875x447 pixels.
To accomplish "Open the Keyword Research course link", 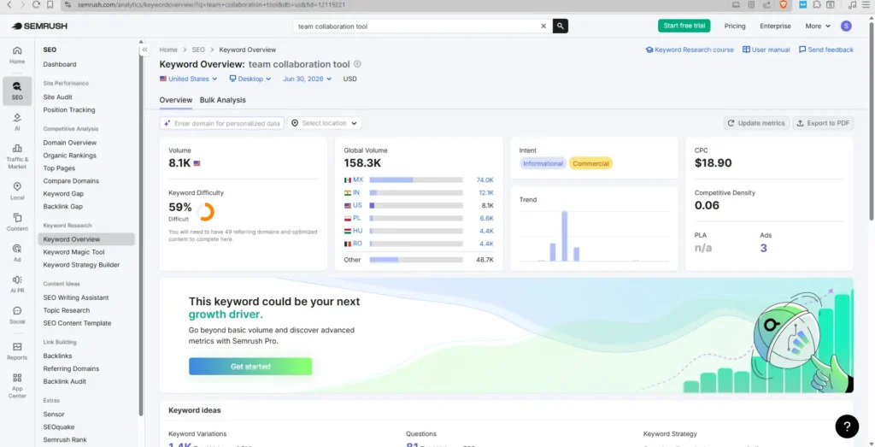I will pos(690,50).
